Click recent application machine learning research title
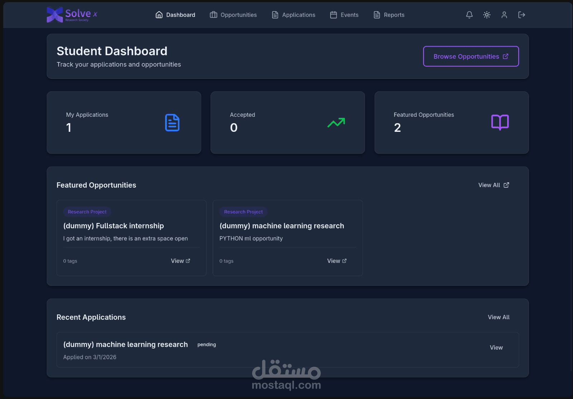 [125, 345]
